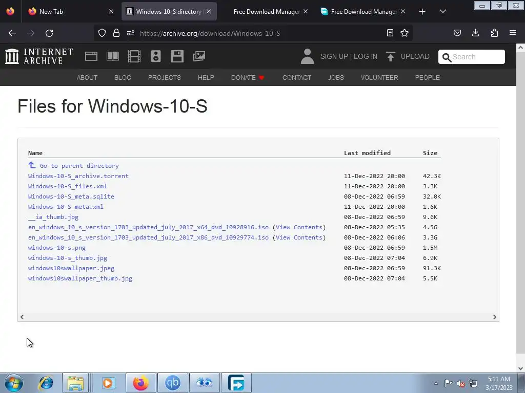View Contents of the x86 ISO

click(299, 237)
